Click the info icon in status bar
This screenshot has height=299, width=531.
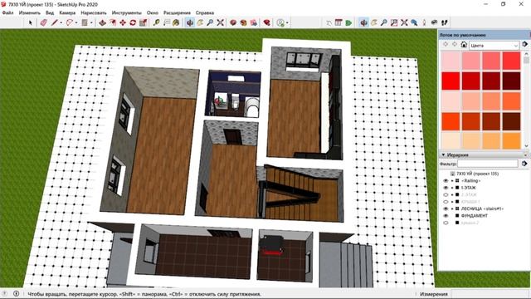click(16, 294)
